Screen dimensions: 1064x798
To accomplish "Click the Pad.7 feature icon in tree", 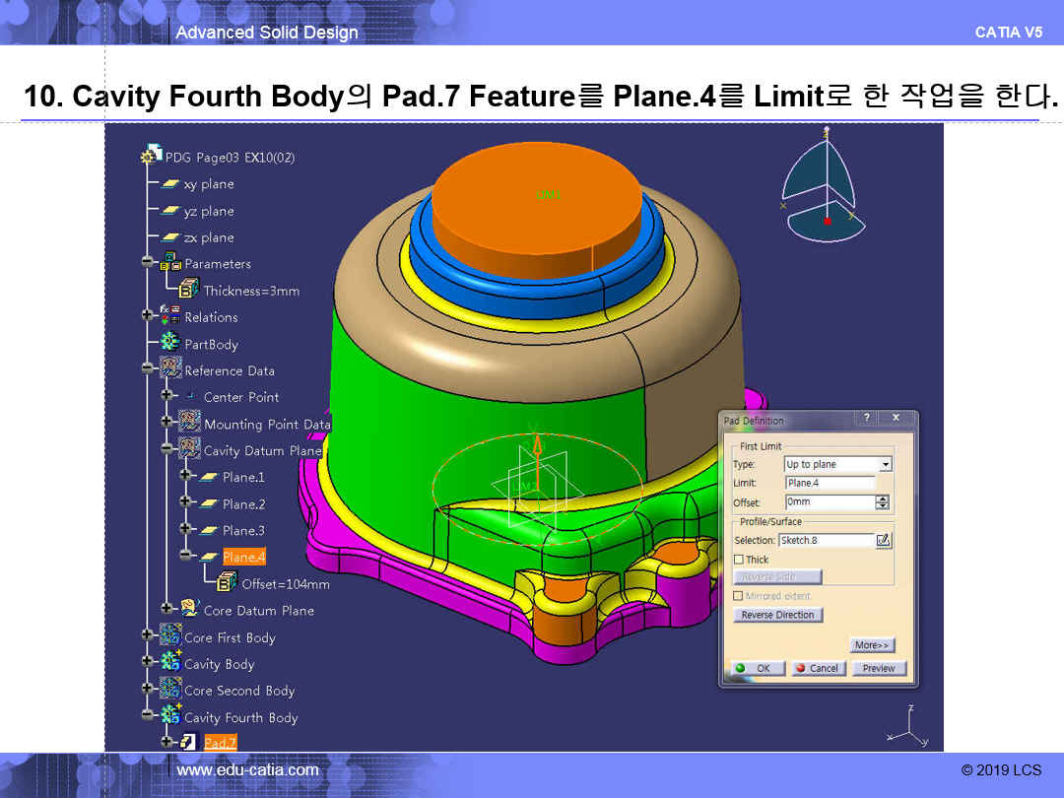I will [x=187, y=742].
